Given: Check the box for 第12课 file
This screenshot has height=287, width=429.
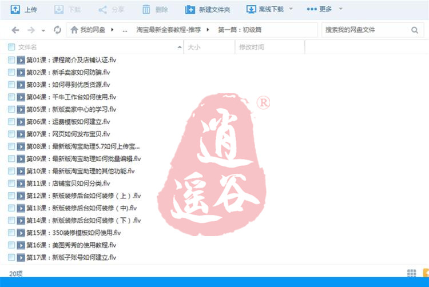Looking at the screenshot, I should (11, 196).
